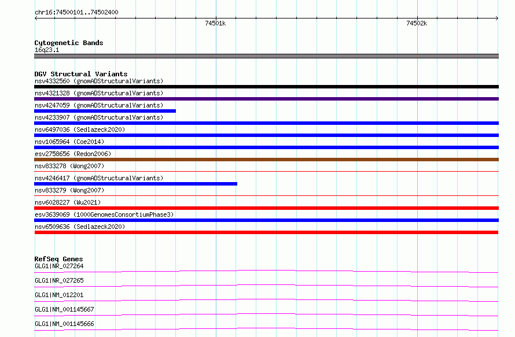Screen dimensions: 515x337
Task: Open the nsv4332560 variant label
Action: pos(99,81)
